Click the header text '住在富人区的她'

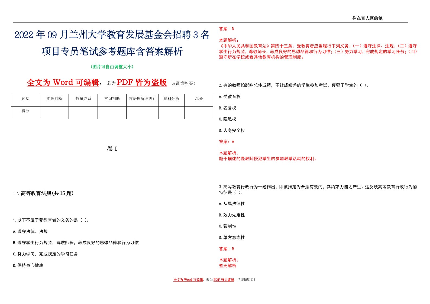click(367, 18)
